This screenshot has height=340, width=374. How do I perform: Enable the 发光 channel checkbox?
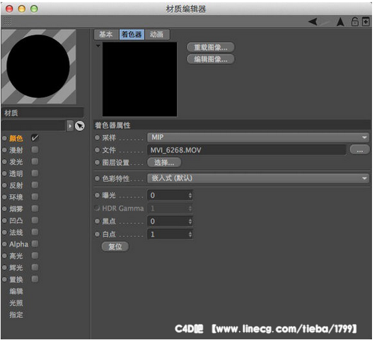click(x=35, y=161)
